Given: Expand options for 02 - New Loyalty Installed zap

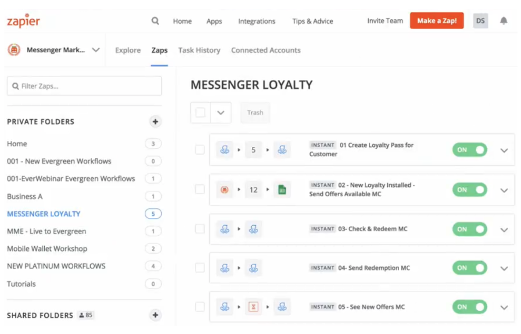Looking at the screenshot, I should coord(504,190).
